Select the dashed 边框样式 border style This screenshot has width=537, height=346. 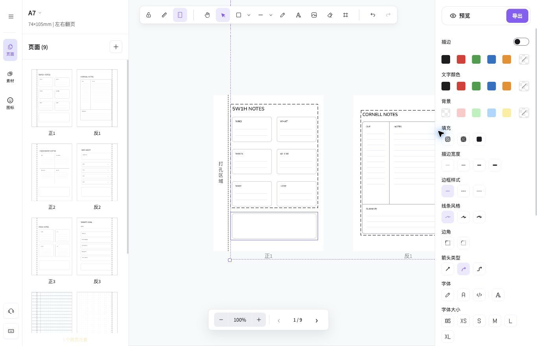tap(463, 191)
